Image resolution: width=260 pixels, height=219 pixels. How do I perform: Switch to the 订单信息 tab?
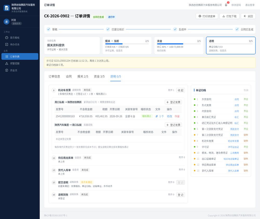coord(54,76)
